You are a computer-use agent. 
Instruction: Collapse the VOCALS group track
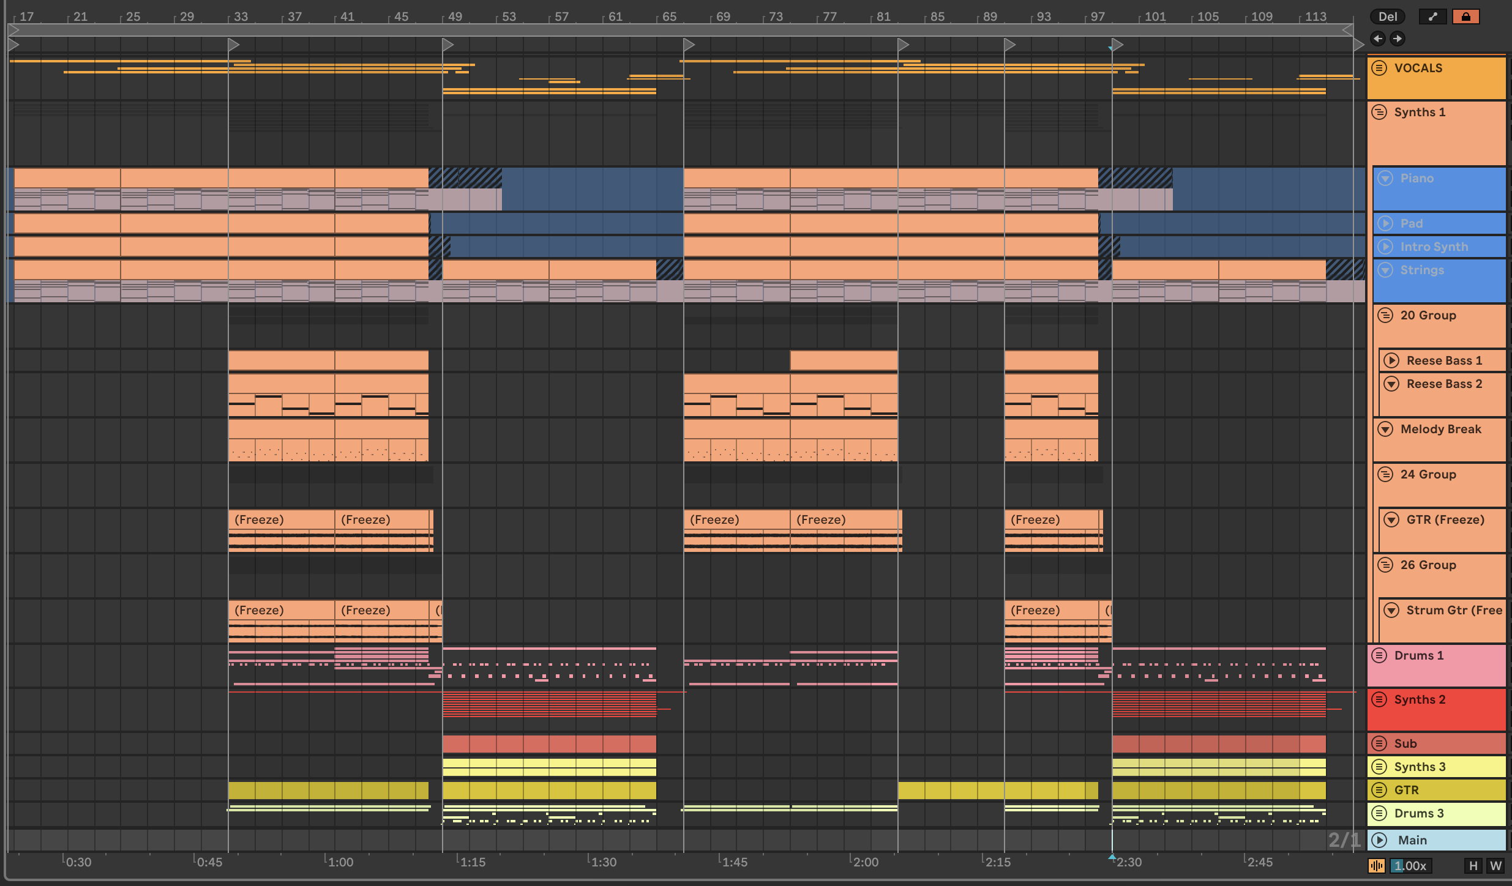pyautogui.click(x=1379, y=68)
